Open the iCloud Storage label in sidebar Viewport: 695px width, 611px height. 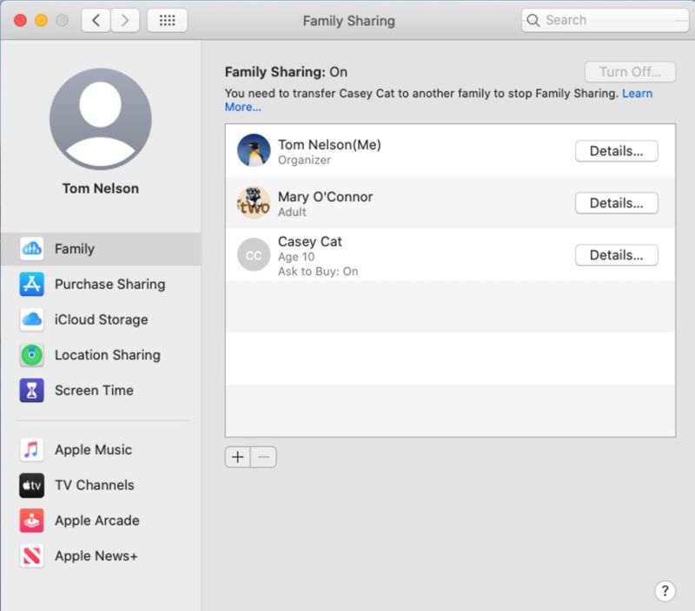coord(102,319)
